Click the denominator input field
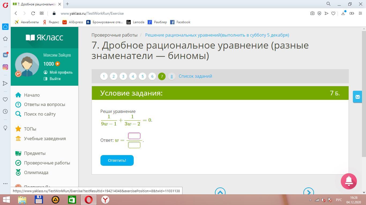366x205 pixels. (134, 145)
